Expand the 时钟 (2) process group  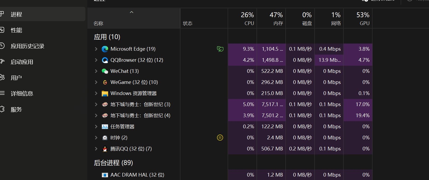(x=96, y=138)
